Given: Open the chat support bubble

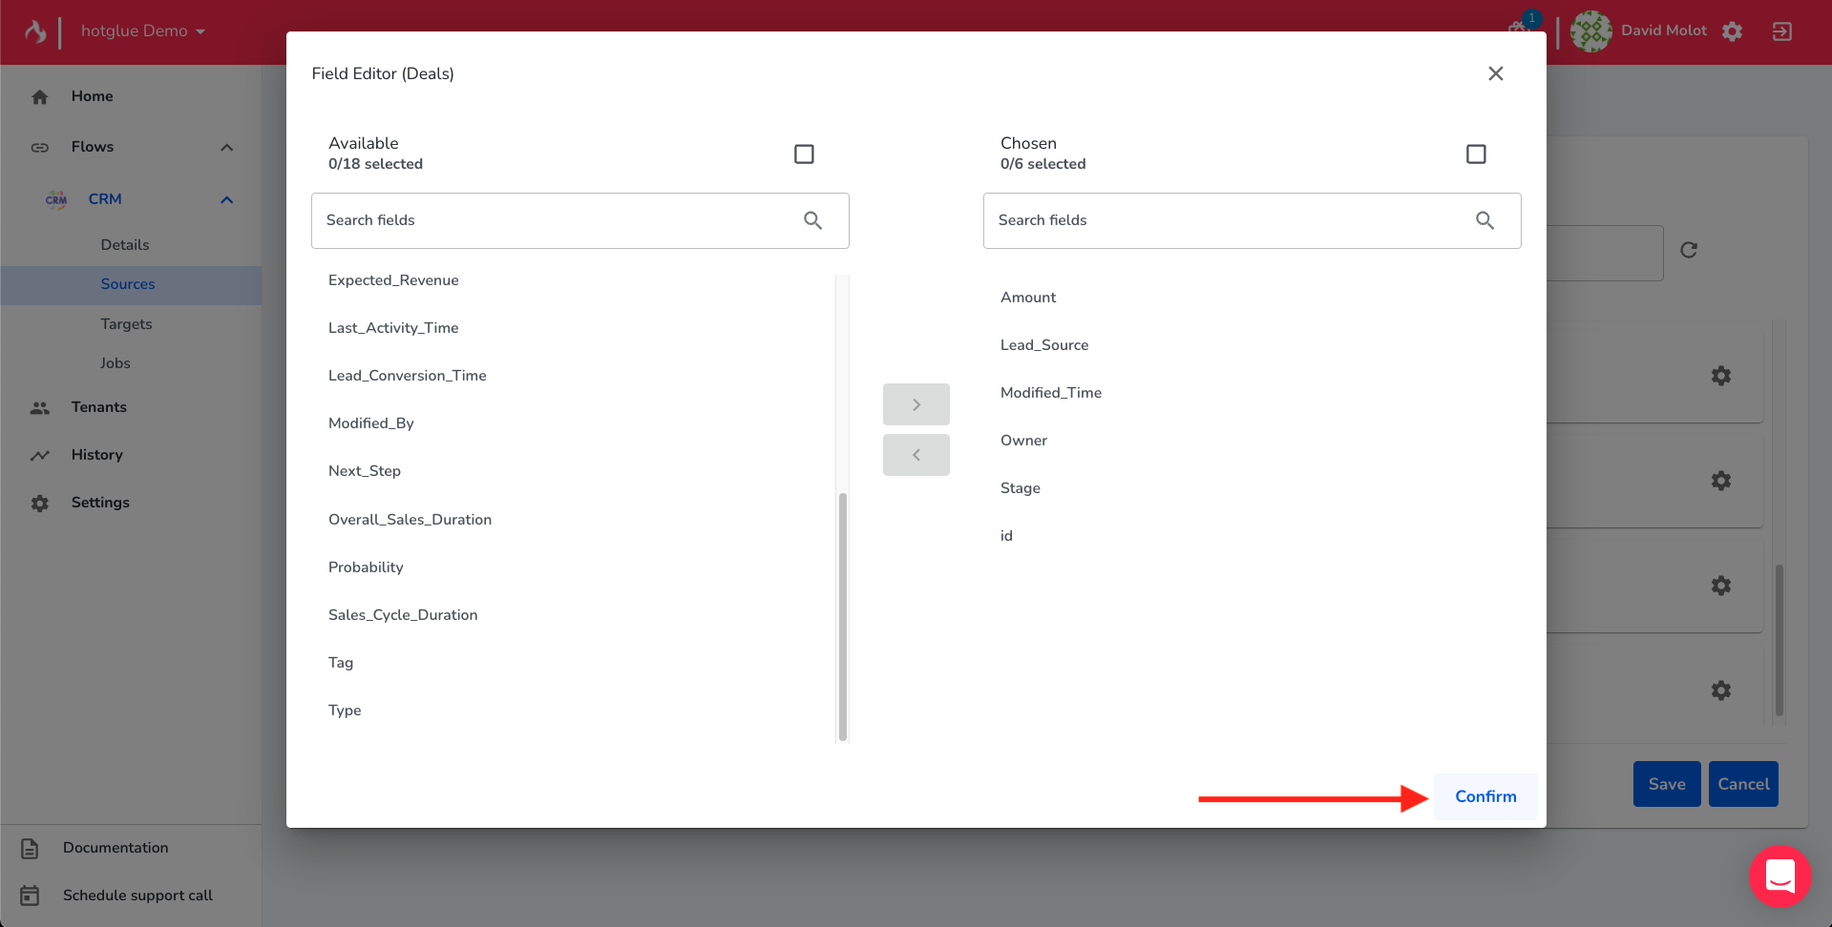Looking at the screenshot, I should pyautogui.click(x=1779, y=875).
